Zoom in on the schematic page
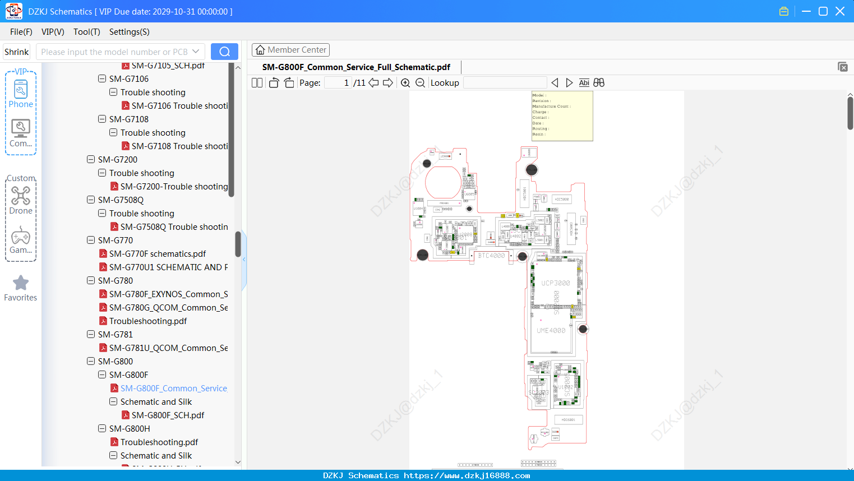This screenshot has height=481, width=854. (x=405, y=83)
